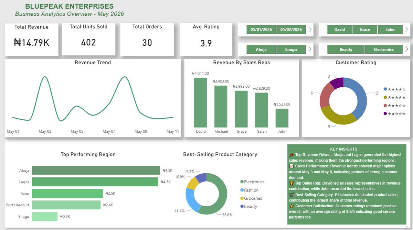Click the trophy icon beside Top Sales Rep
This screenshot has height=230, width=413.
point(292,183)
